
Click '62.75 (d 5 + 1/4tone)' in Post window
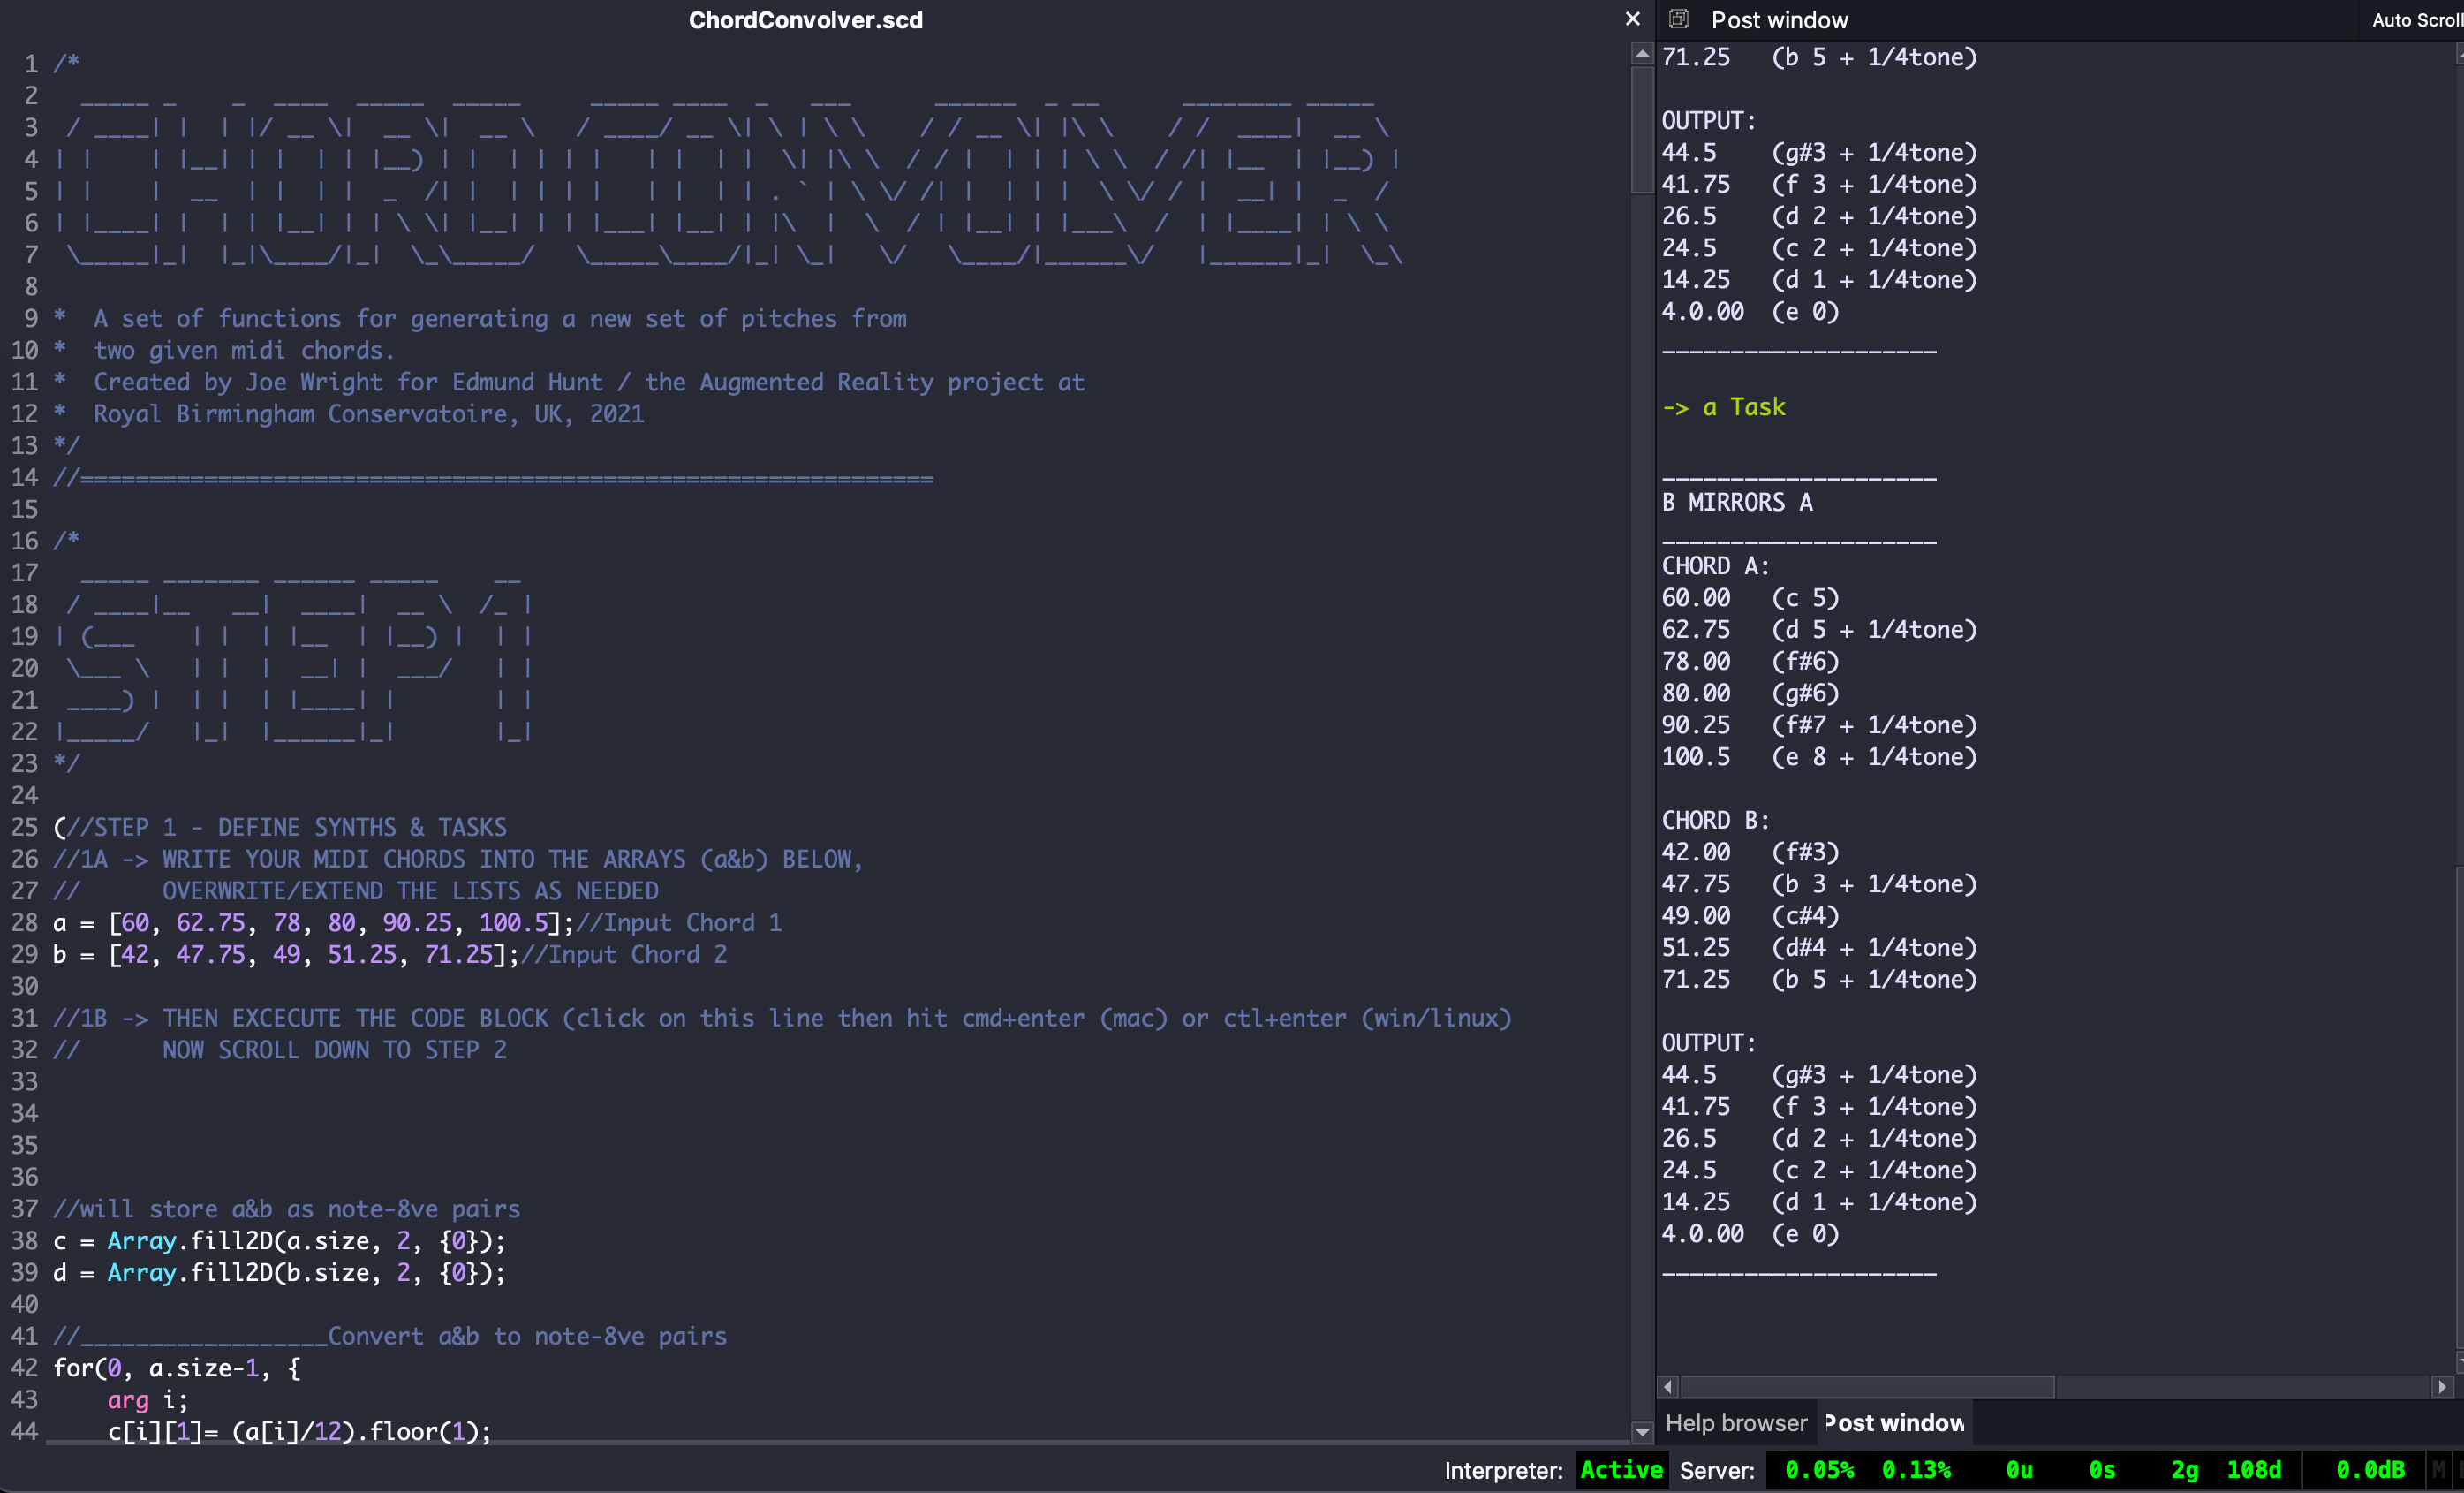point(1819,630)
